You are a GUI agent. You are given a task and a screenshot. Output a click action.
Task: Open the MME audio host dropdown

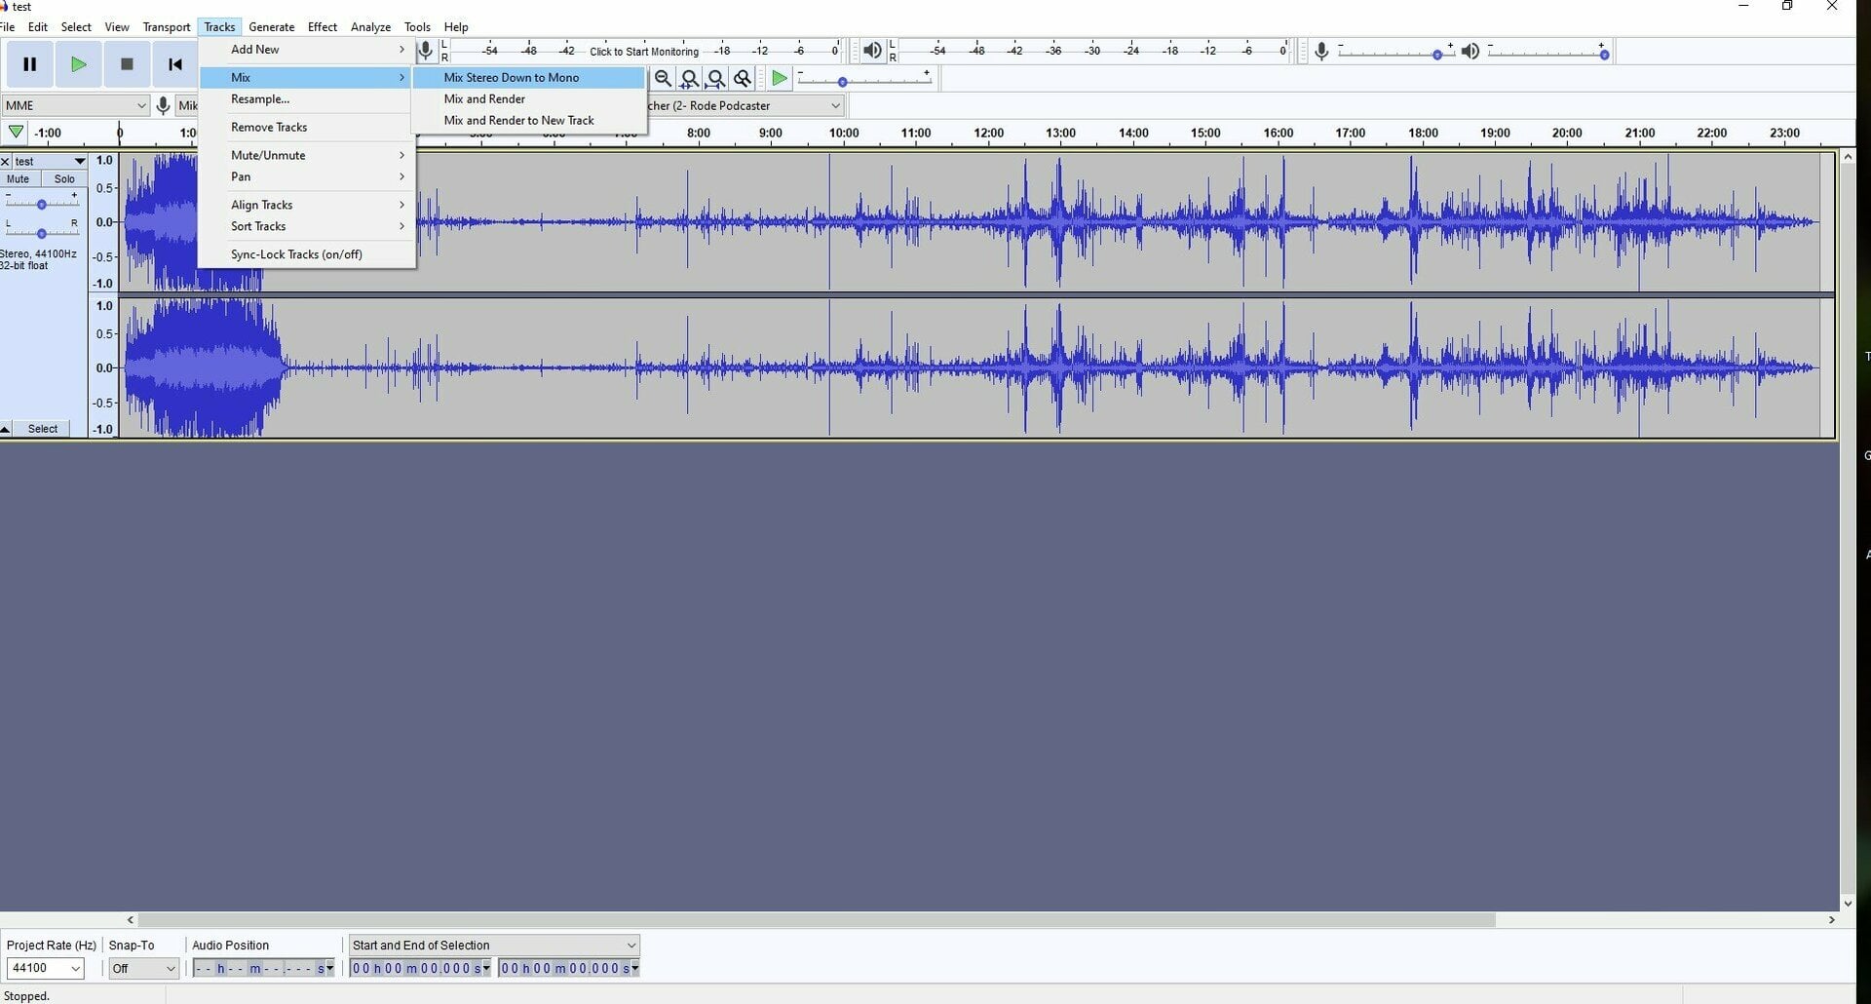[75, 105]
